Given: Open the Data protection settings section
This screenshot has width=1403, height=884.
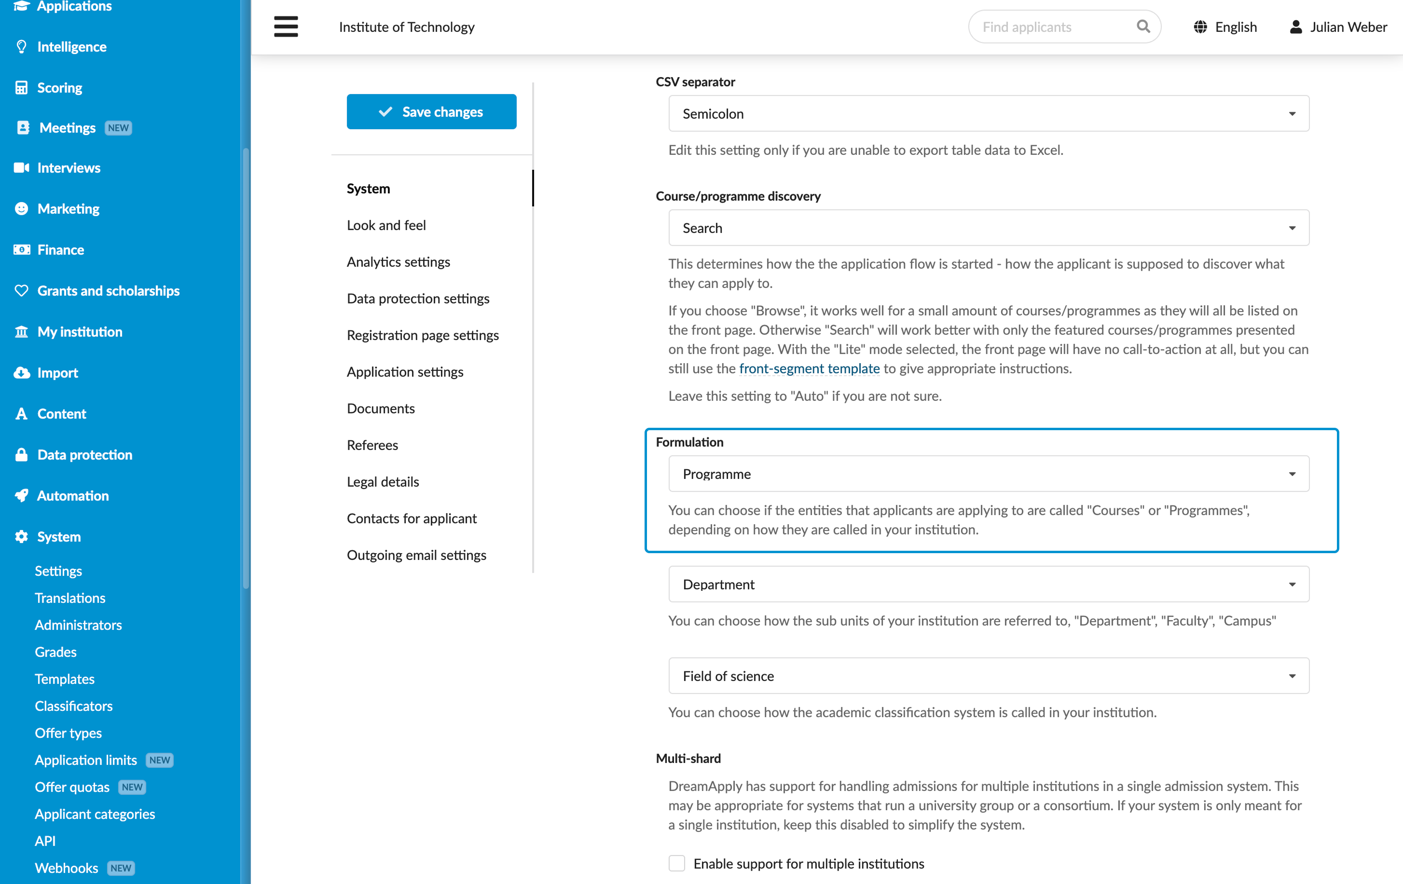Looking at the screenshot, I should click(x=418, y=299).
